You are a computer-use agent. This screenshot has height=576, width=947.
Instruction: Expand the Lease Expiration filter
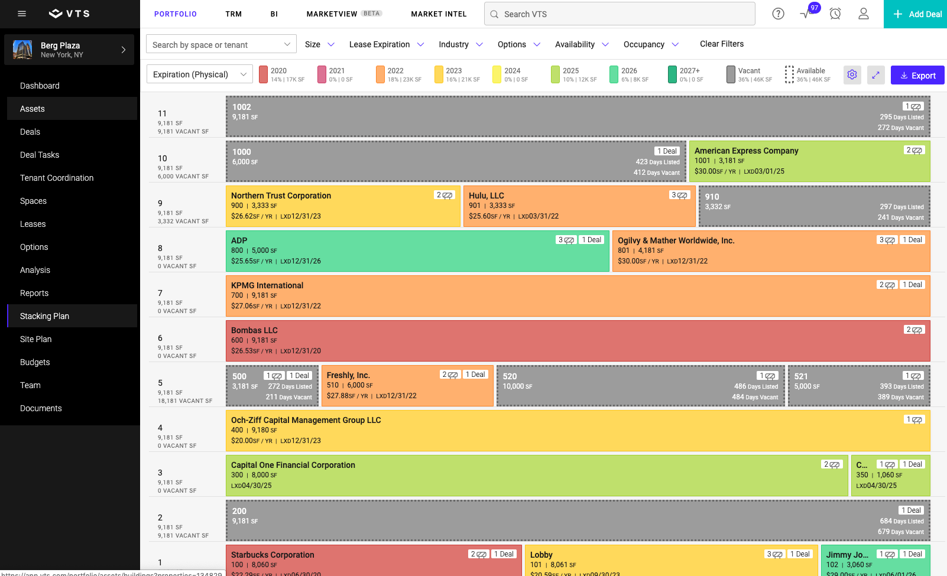click(x=387, y=44)
